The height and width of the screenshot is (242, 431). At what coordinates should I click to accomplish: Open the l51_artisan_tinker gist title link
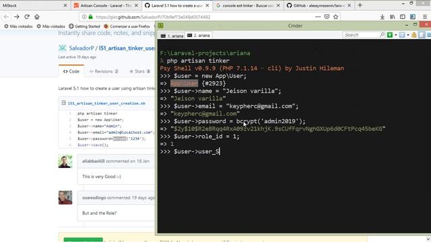127,48
